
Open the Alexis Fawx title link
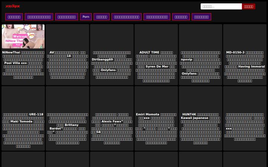coord(112,129)
